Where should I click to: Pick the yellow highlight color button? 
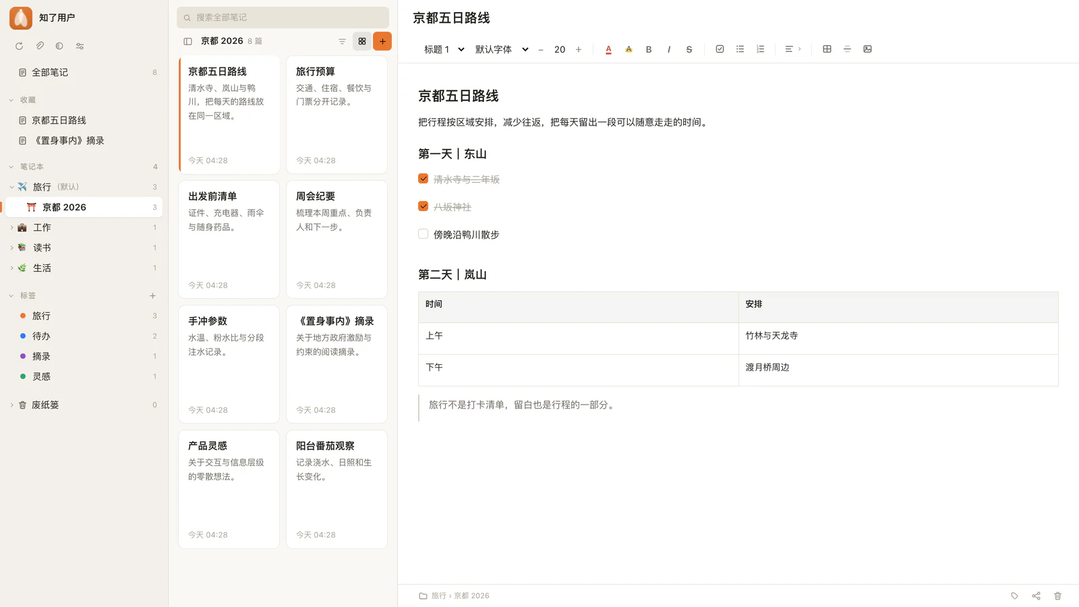click(x=629, y=49)
